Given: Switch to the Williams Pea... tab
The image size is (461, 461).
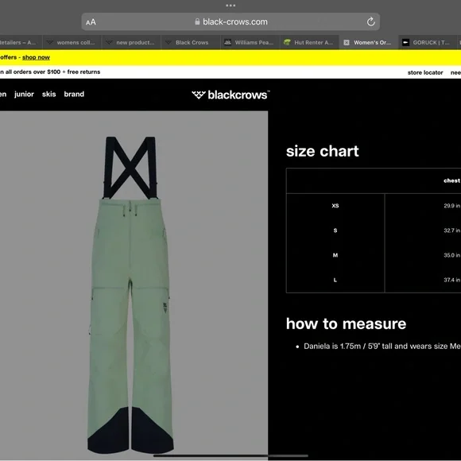Looking at the screenshot, I should click(x=250, y=42).
